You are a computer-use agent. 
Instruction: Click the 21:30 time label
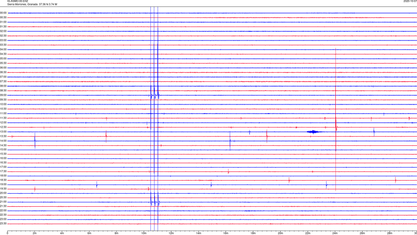[x=3, y=206]
